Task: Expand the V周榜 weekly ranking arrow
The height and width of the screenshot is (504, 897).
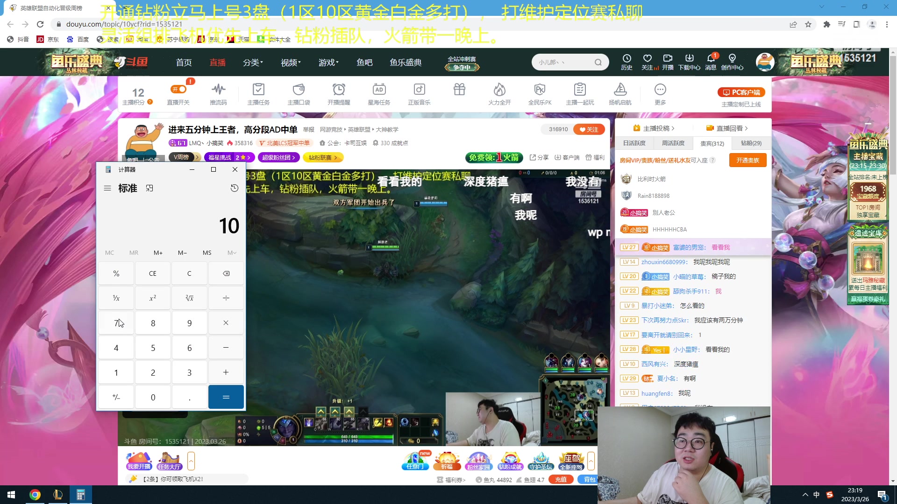Action: coord(198,157)
